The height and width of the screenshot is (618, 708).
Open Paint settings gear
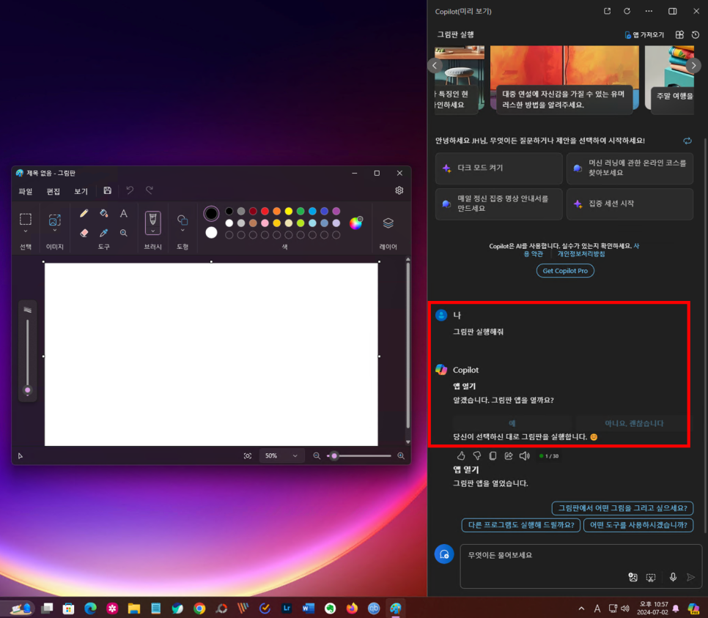click(399, 190)
